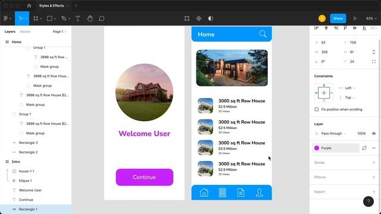The image size is (381, 214).
Task: Open the Frame tool dropdown arrow
Action: tap(40, 18)
